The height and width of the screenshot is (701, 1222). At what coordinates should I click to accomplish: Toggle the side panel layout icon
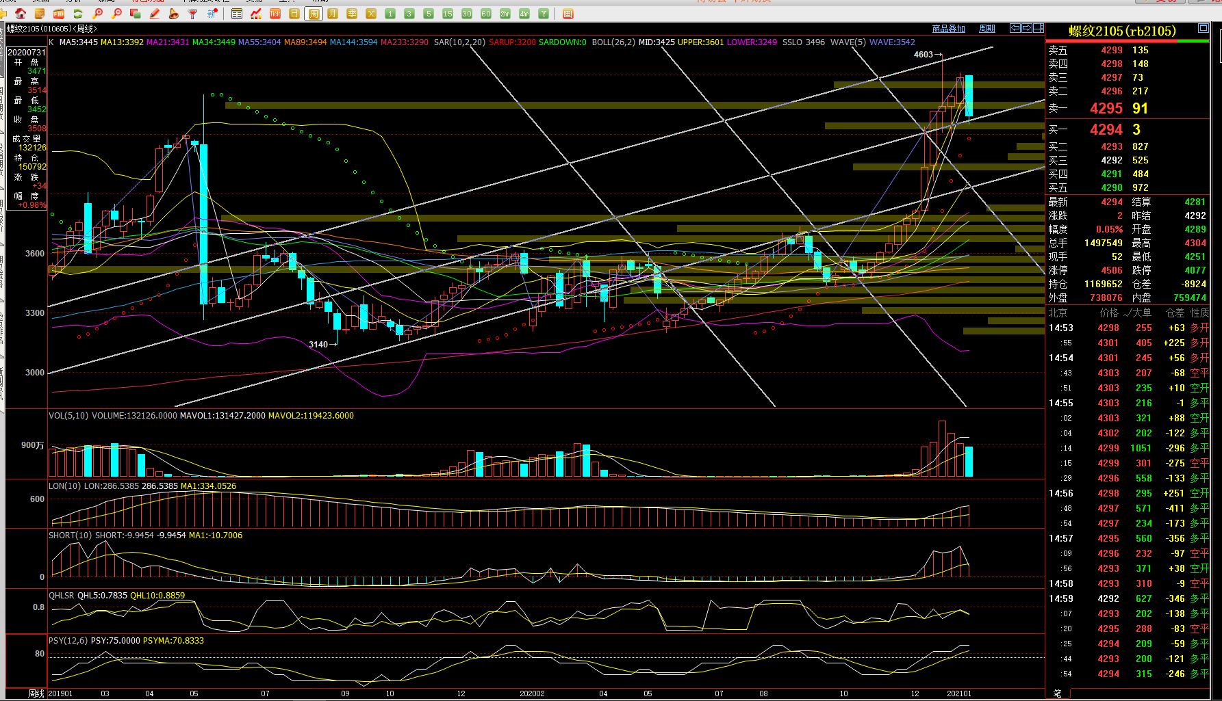[x=1039, y=28]
